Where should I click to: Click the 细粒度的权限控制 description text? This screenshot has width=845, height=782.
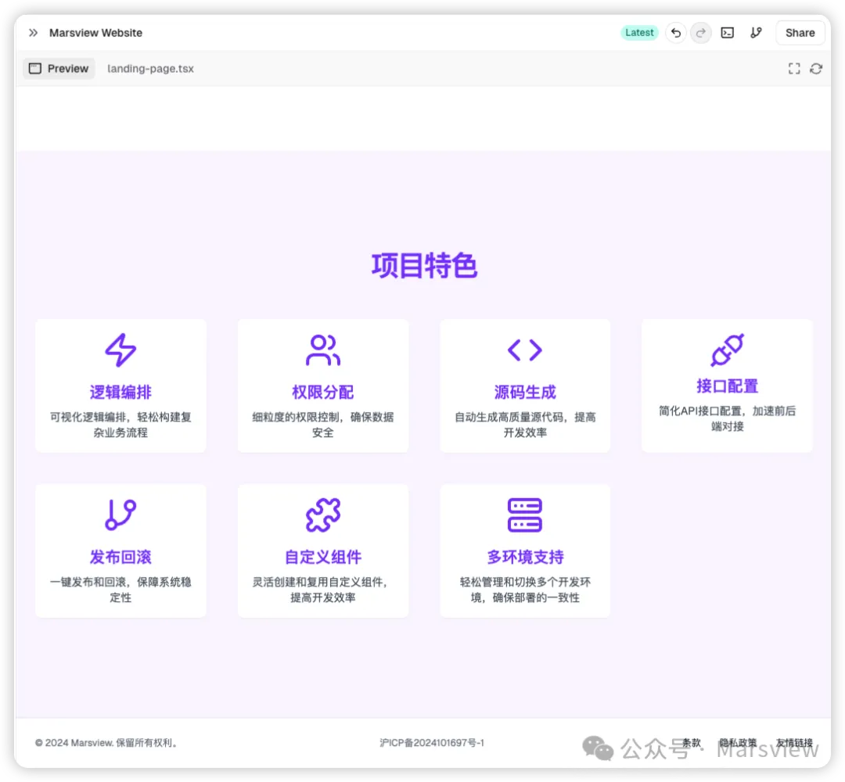323,425
